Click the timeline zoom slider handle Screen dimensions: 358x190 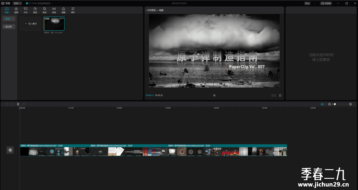(x=335, y=104)
